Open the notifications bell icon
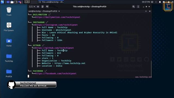This screenshot has width=174, height=98. 160,2
